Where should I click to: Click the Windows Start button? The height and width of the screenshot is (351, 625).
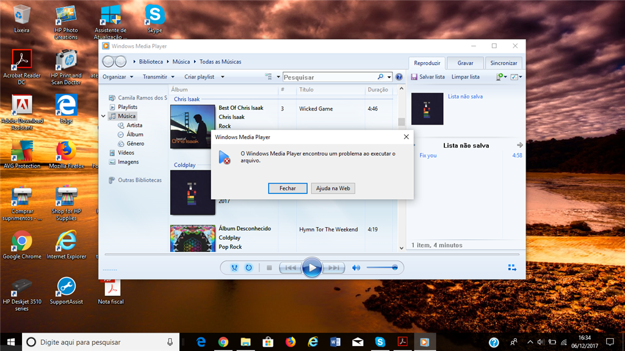pyautogui.click(x=11, y=342)
